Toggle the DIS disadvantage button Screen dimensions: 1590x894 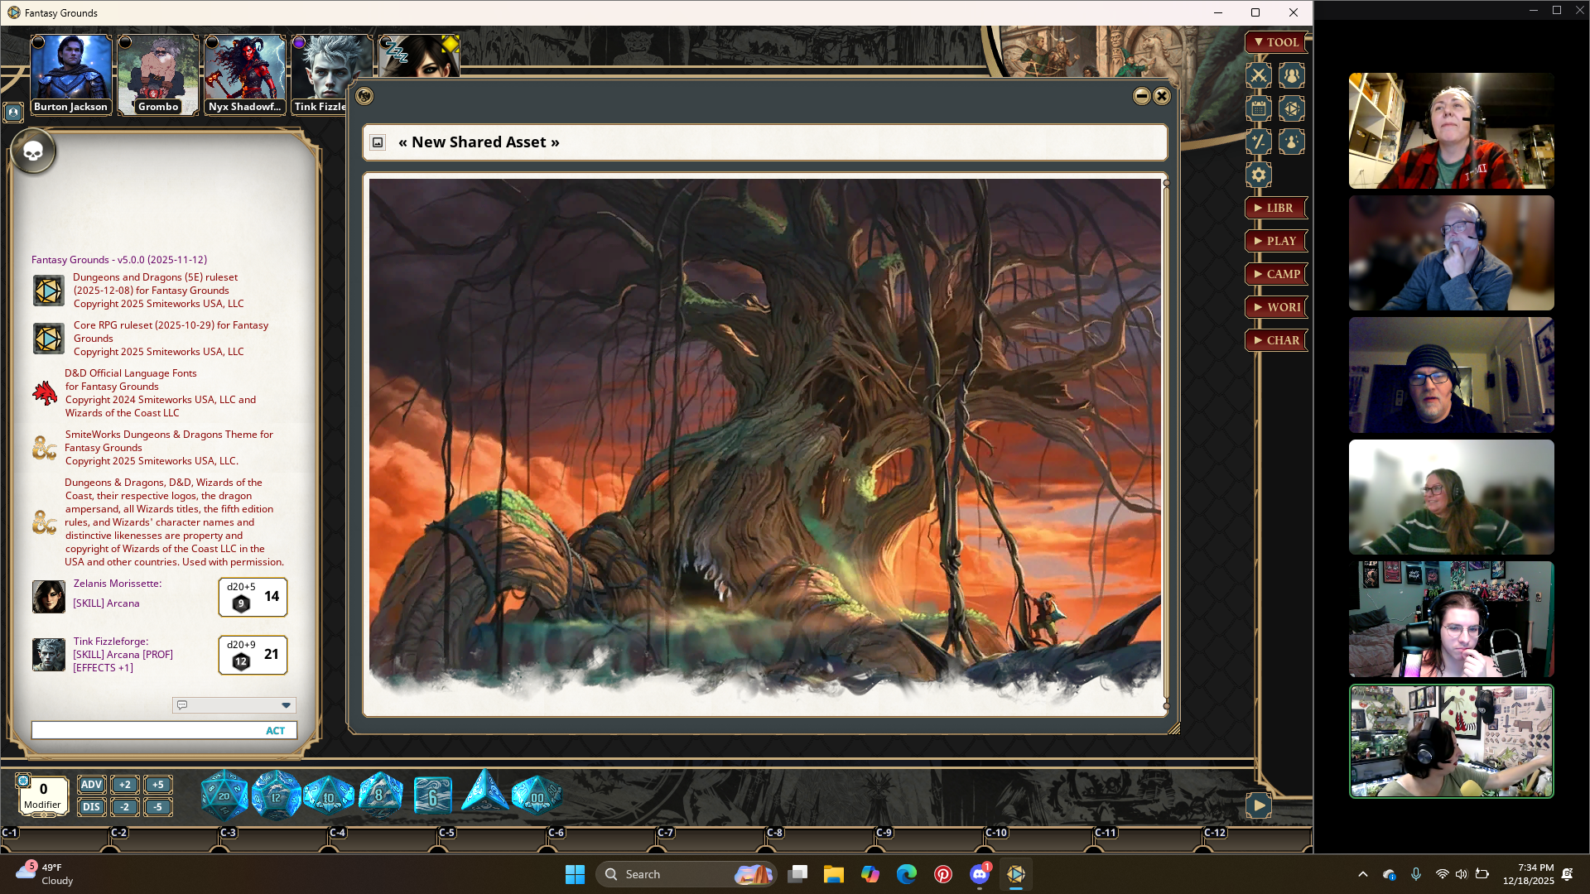click(x=91, y=807)
